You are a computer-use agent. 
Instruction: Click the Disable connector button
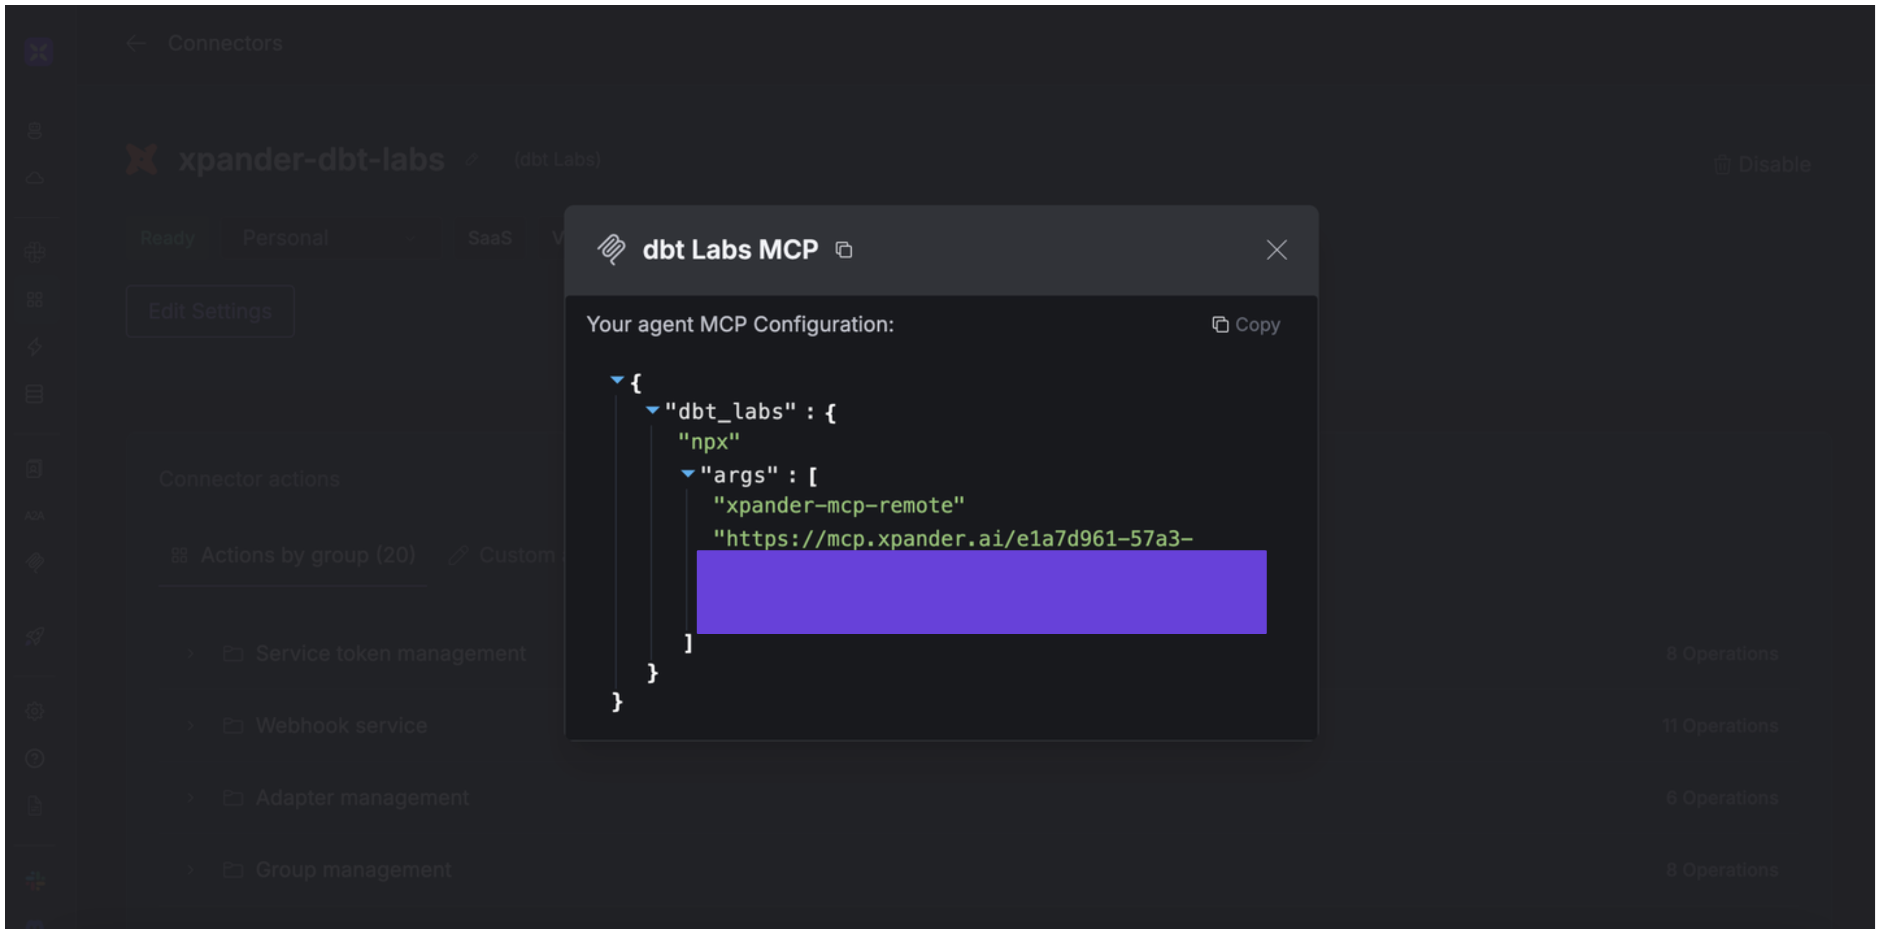click(1762, 164)
